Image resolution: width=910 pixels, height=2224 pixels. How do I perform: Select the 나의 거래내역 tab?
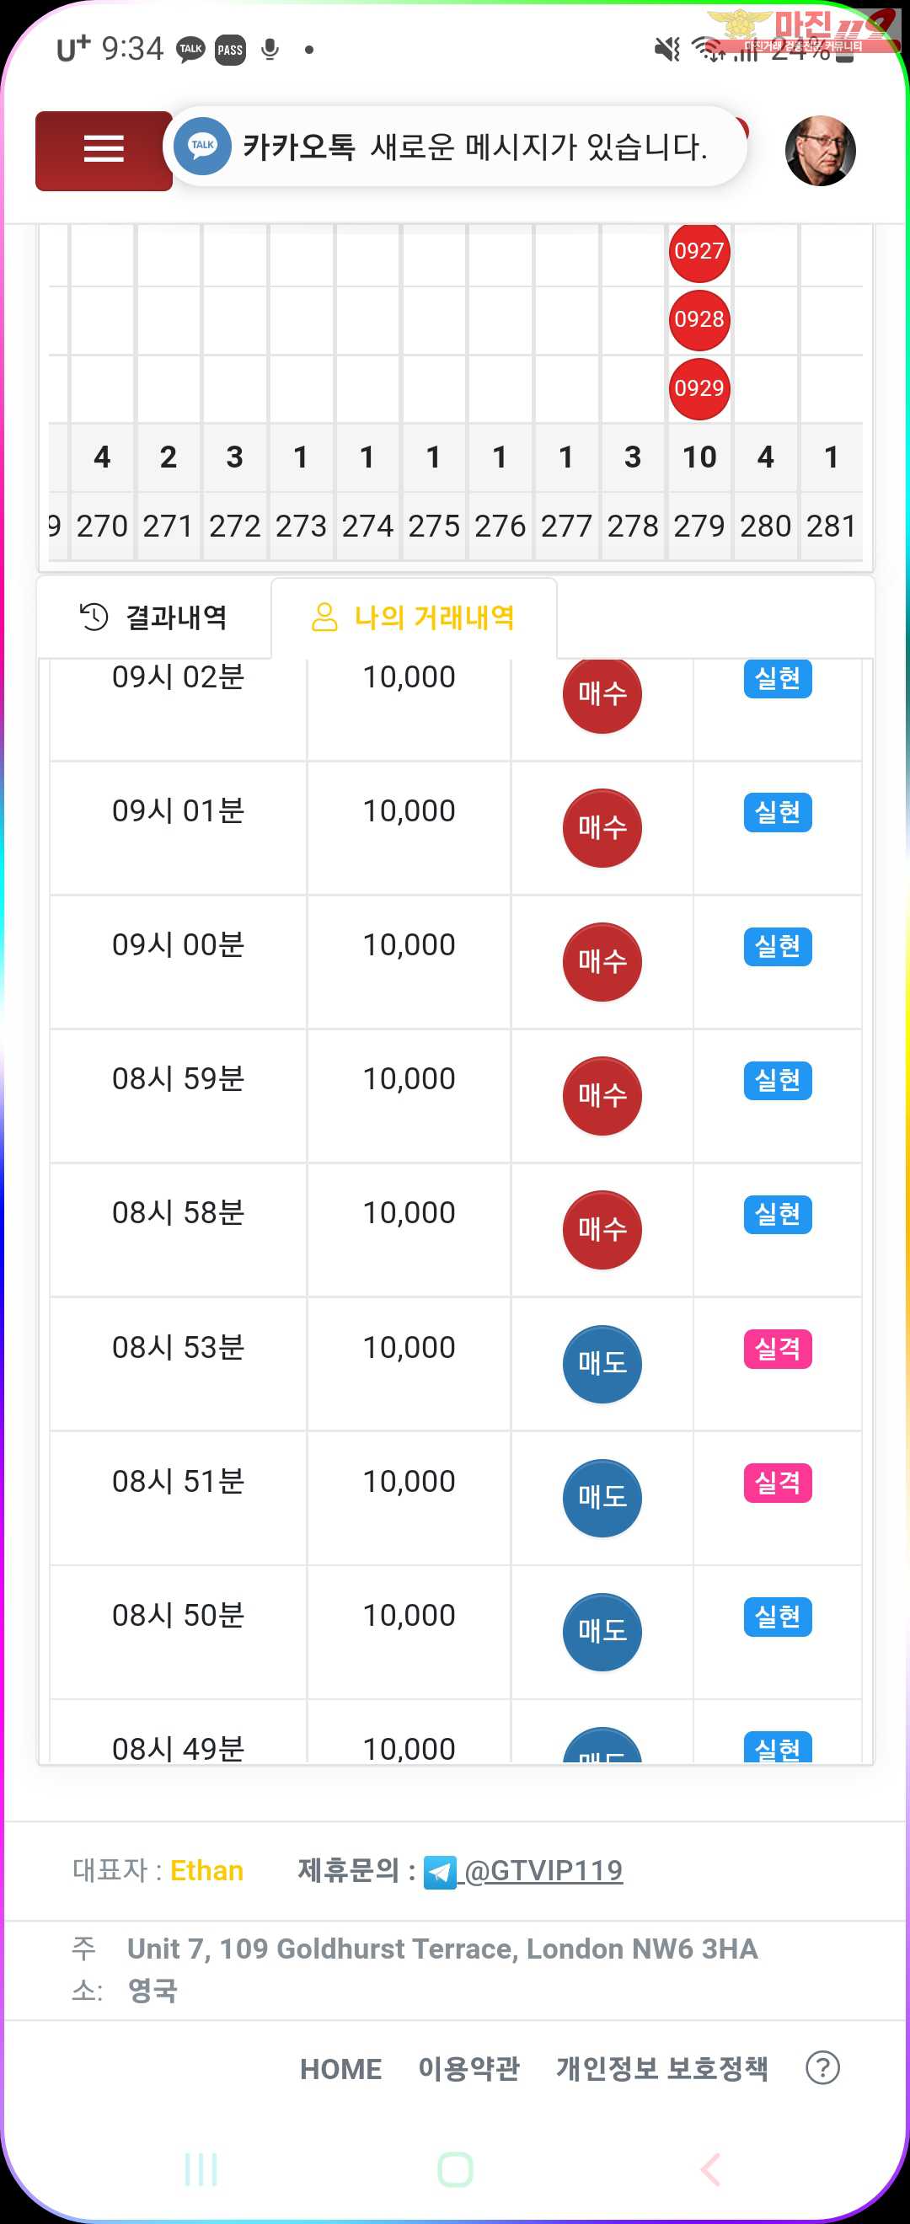[414, 617]
